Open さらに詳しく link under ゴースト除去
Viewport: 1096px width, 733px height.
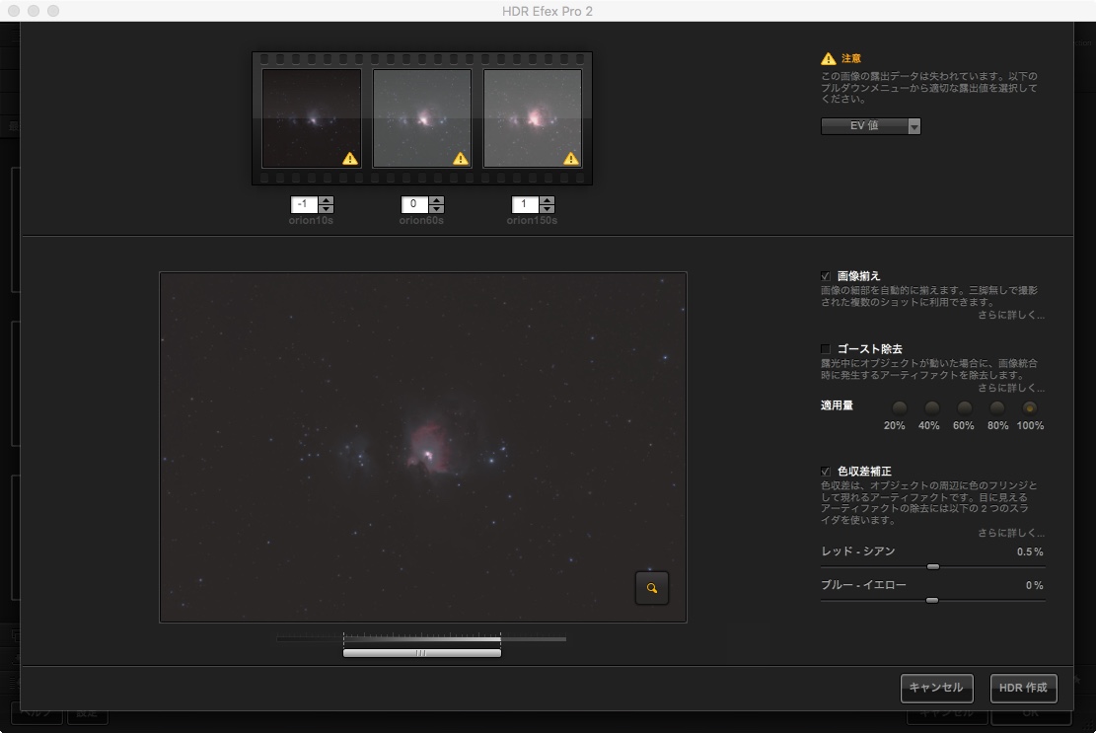click(1011, 388)
